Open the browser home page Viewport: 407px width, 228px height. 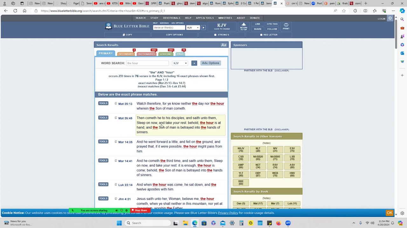click(x=24, y=11)
